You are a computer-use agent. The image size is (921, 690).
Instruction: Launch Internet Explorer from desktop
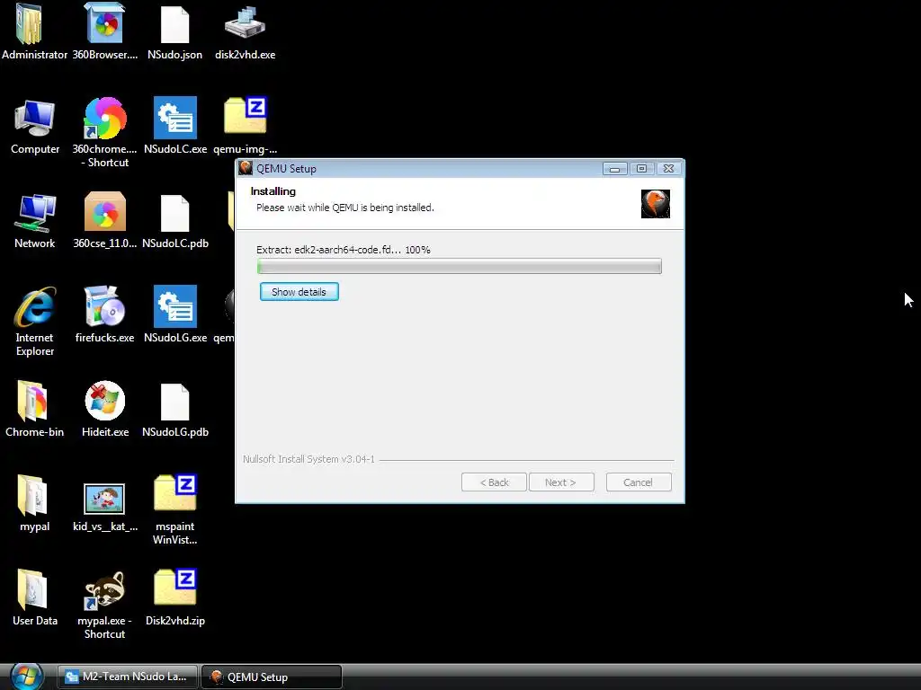point(35,307)
